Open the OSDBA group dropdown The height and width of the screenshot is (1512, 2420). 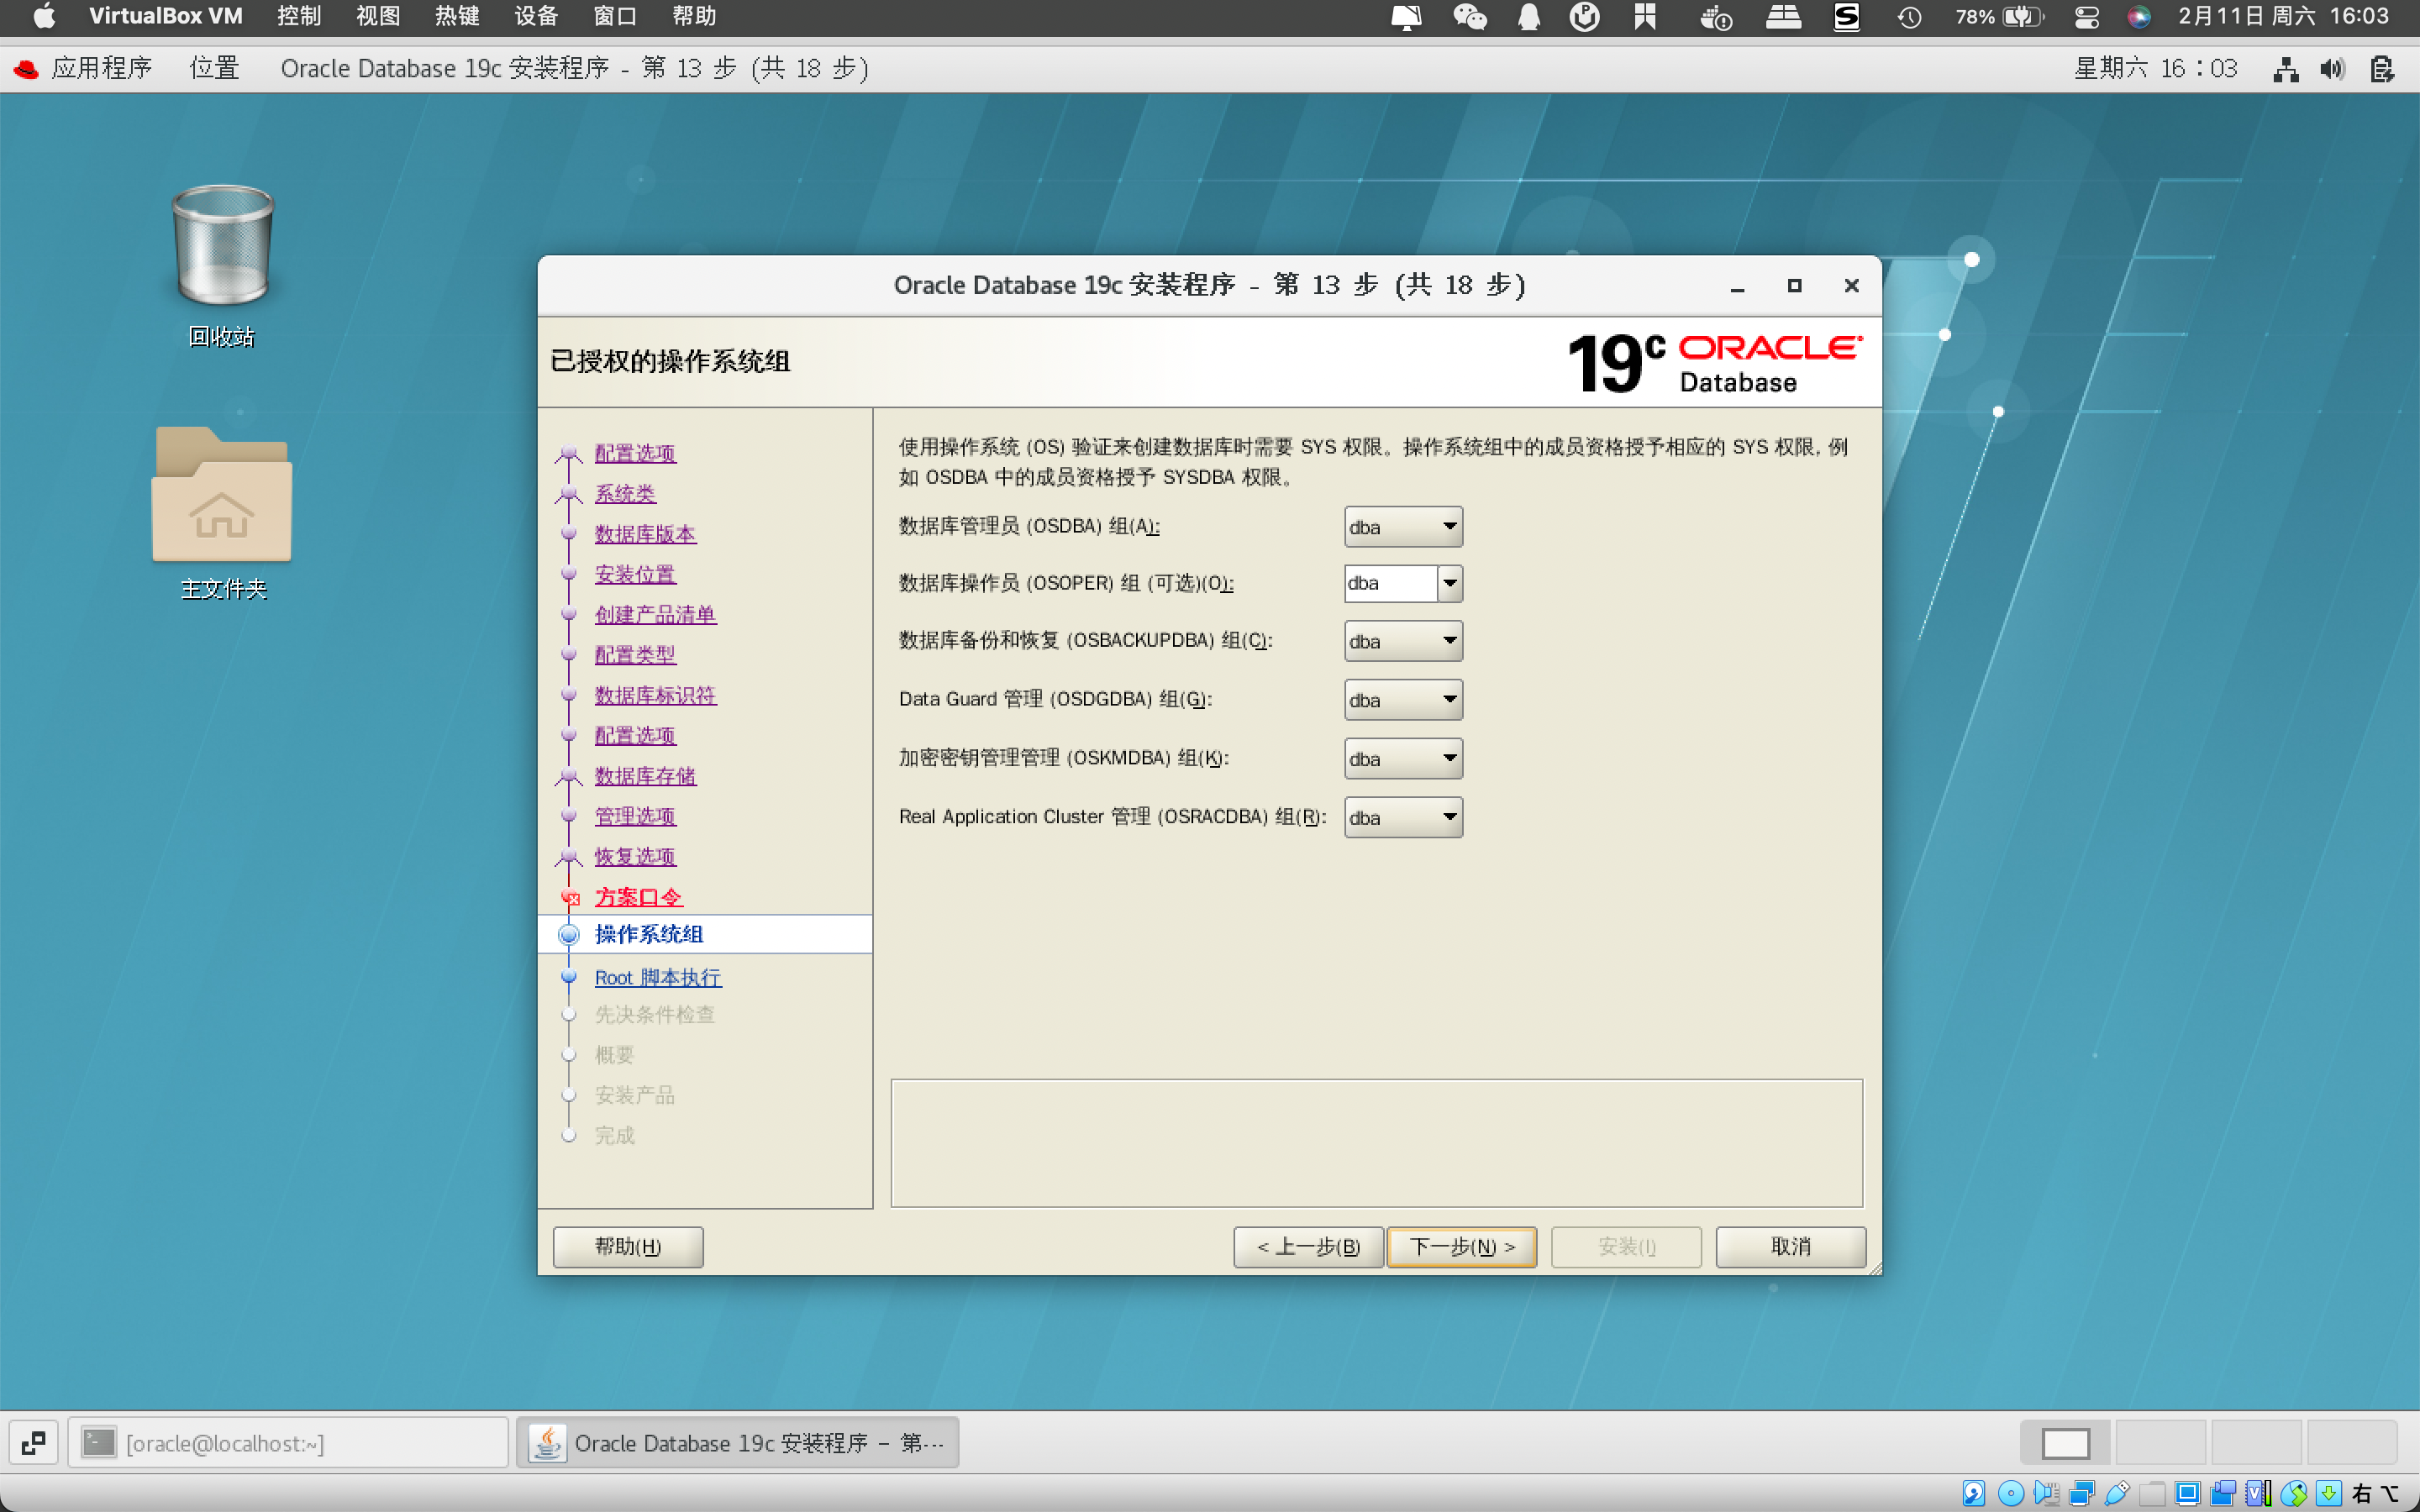coord(1403,527)
